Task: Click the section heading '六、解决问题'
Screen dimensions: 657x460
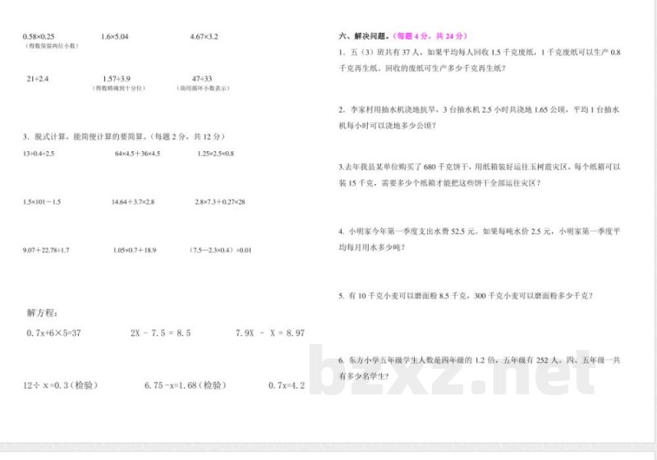Action: tap(364, 36)
